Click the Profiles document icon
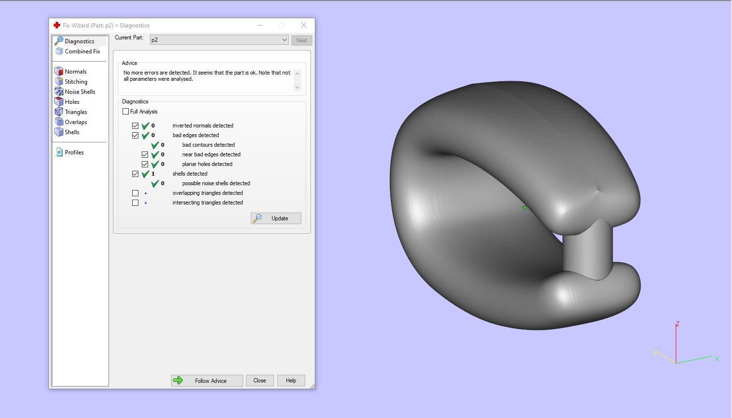The height and width of the screenshot is (418, 732). click(59, 152)
